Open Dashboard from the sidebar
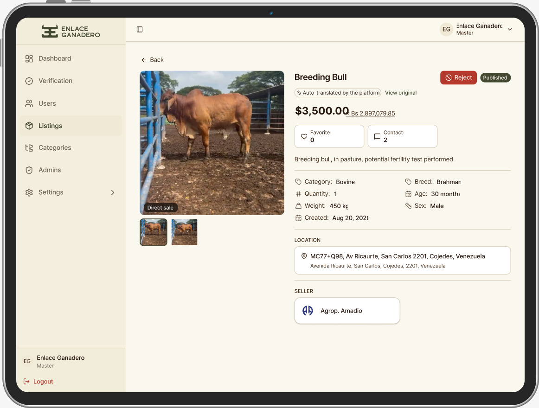This screenshot has height=408, width=539. click(71, 59)
